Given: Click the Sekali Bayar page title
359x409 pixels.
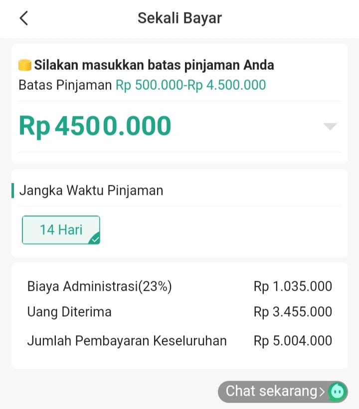Looking at the screenshot, I should (x=179, y=18).
